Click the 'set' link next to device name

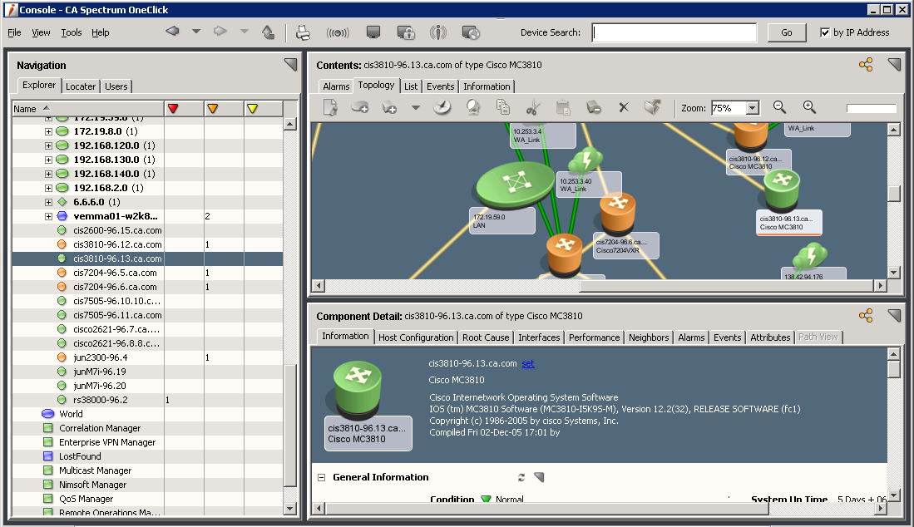point(528,363)
